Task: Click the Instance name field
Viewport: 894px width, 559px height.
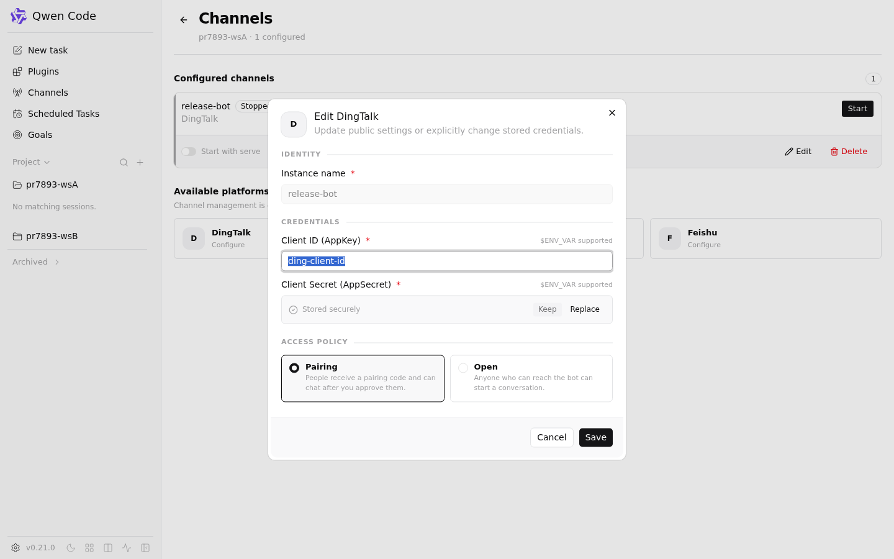Action: pos(447,194)
